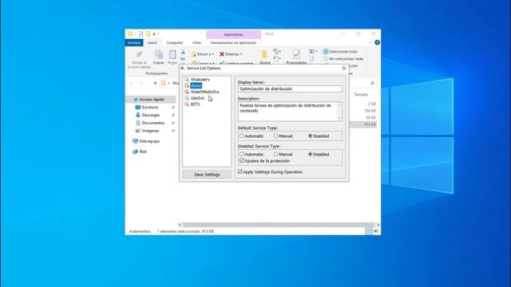Click the Copiar ribbon icon
The image size is (511, 287).
[159, 54]
